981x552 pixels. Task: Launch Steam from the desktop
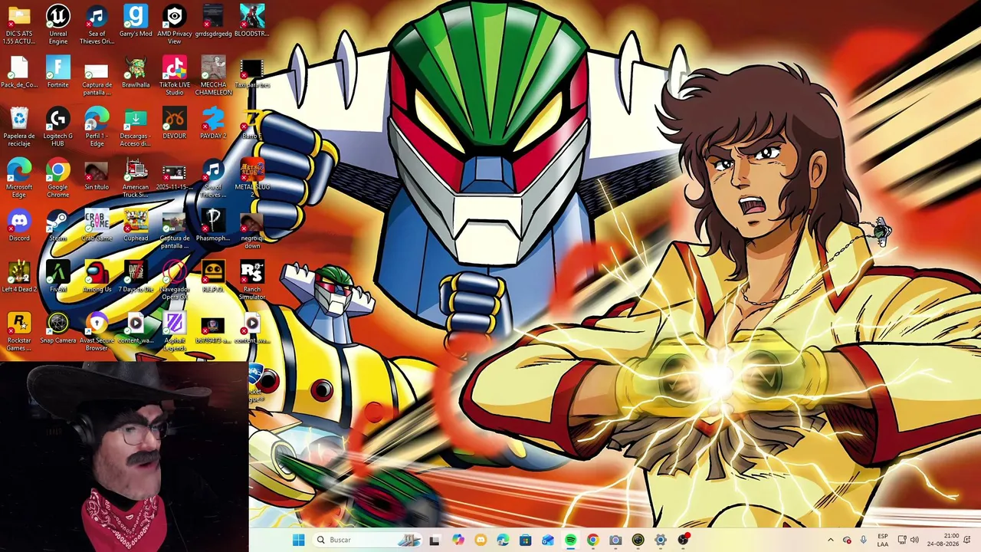tap(57, 226)
